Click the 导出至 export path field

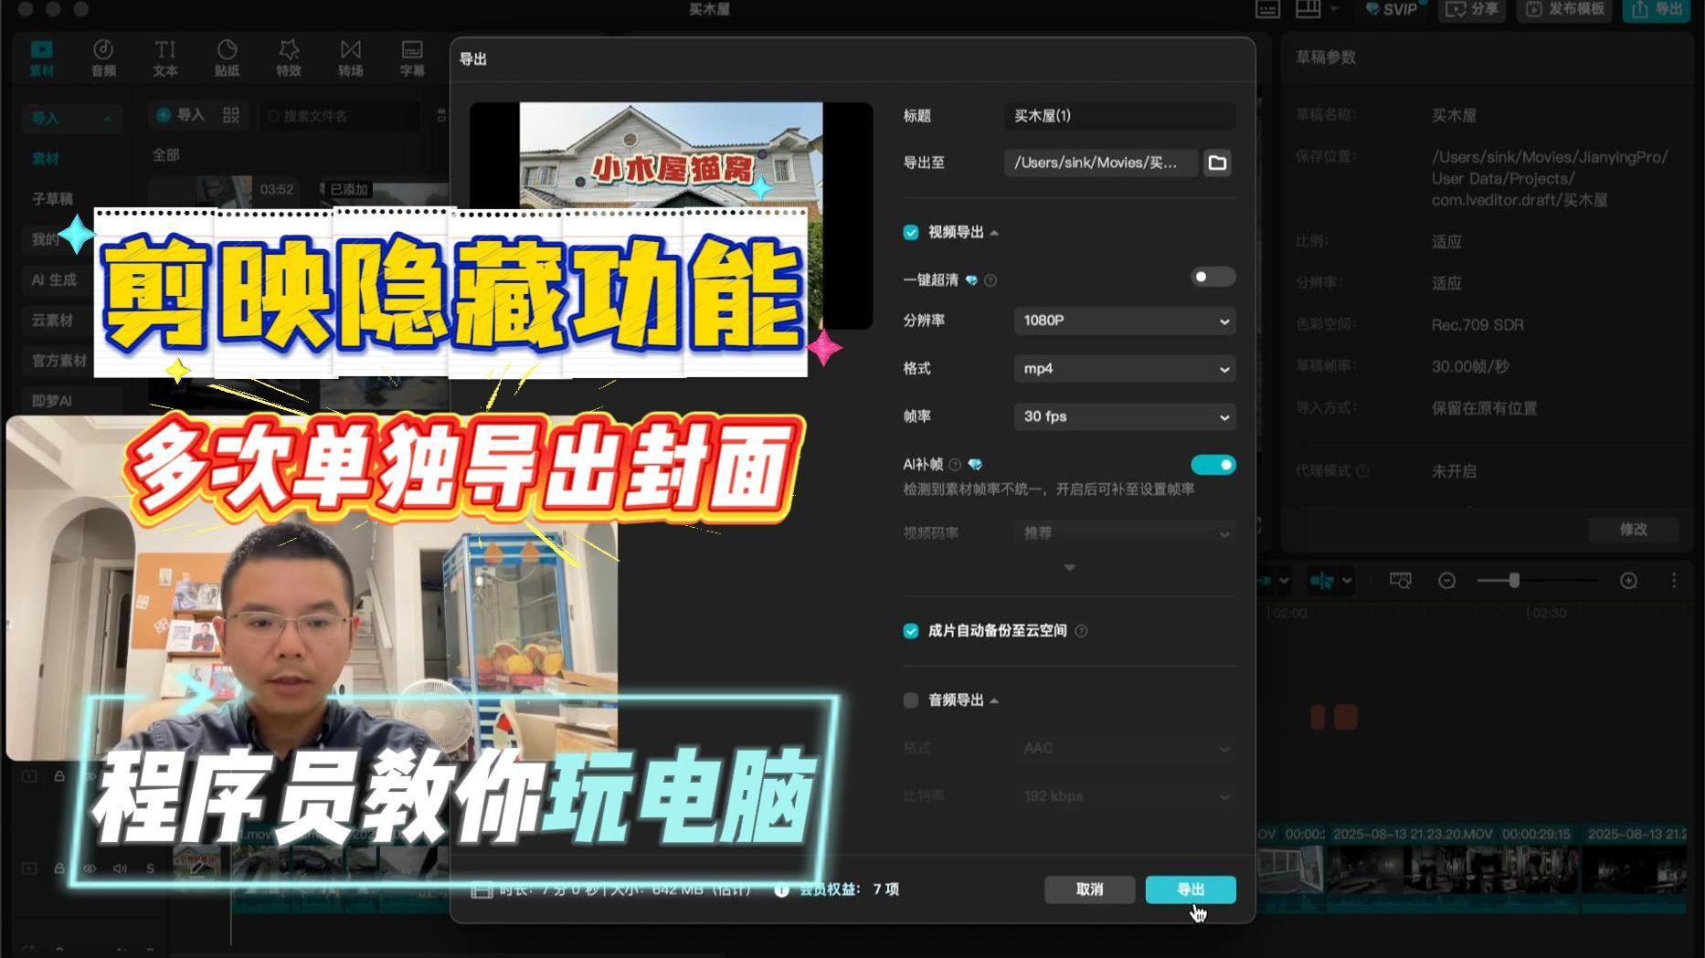[1101, 163]
